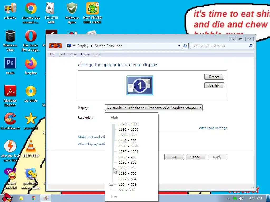The width and height of the screenshot is (270, 202).
Task: Select 1680 × 1050 resolution
Action: coord(128,129)
